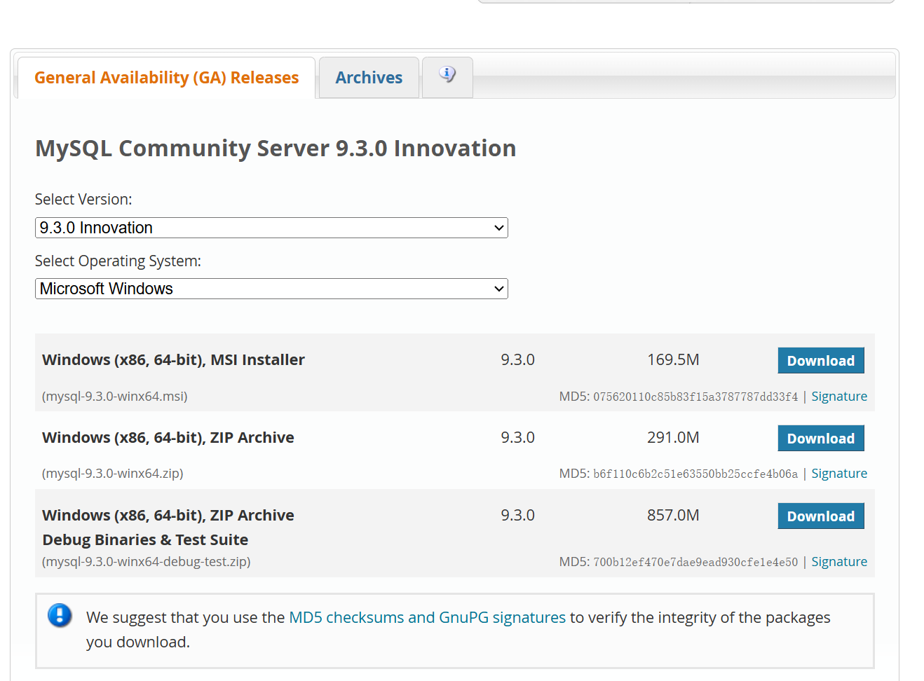Open the Signature link for the MSI Installer
Viewport: 924px width, 681px height.
point(838,396)
